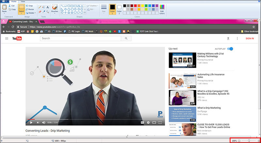
Task: Pick the black color swatch in palette
Action: point(125,6)
